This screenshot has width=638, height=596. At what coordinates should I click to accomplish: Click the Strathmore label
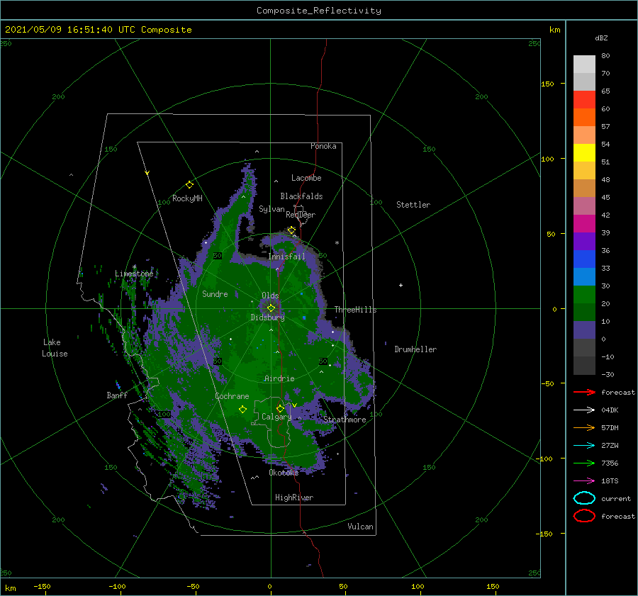coord(345,420)
